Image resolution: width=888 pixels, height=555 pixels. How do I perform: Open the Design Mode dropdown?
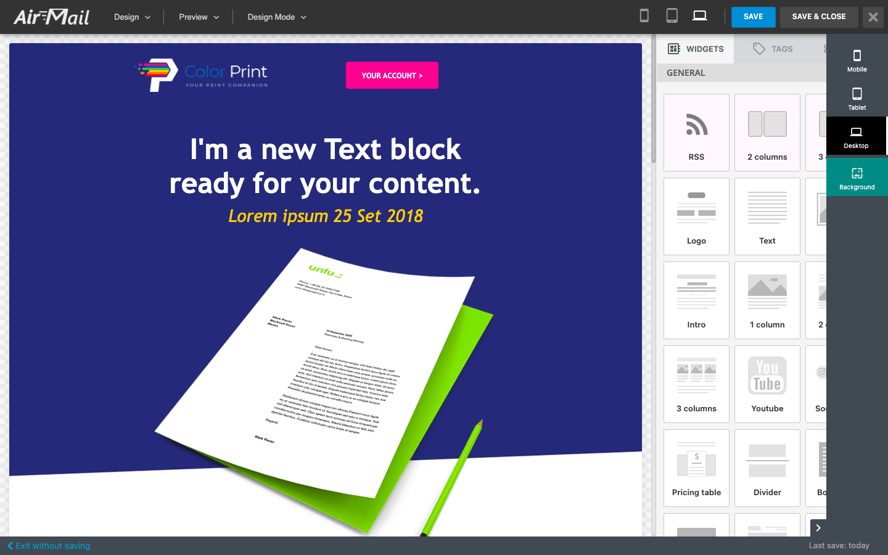coord(277,17)
